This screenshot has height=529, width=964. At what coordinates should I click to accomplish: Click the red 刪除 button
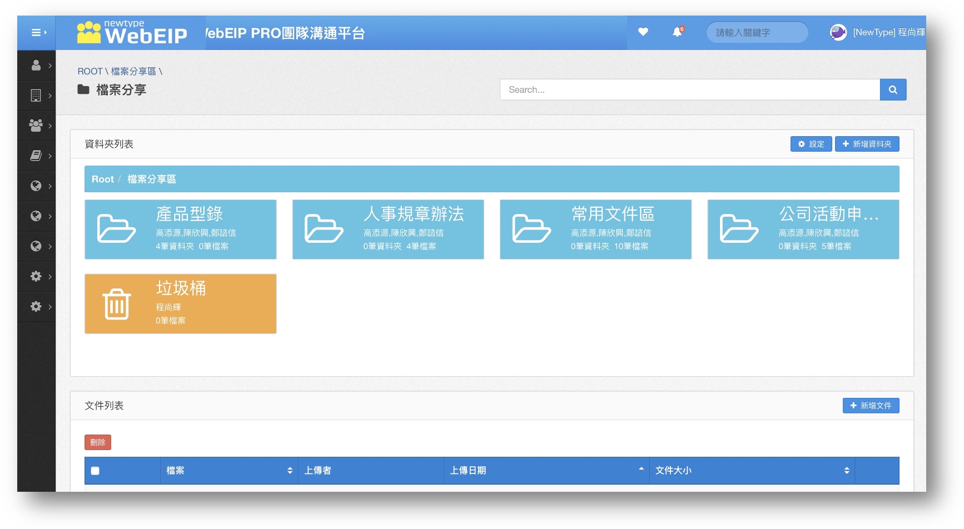[98, 442]
